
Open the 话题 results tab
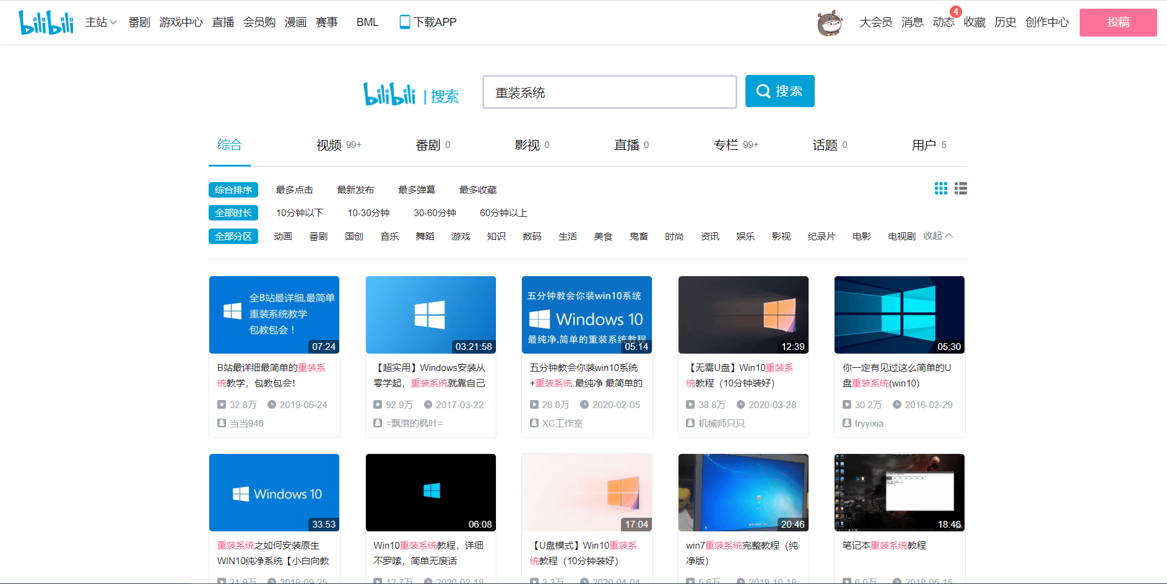coord(830,145)
